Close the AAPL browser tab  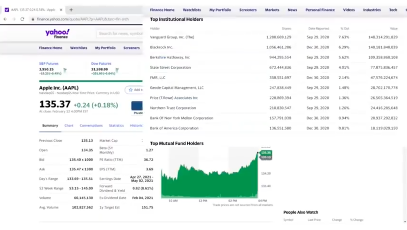61,10
